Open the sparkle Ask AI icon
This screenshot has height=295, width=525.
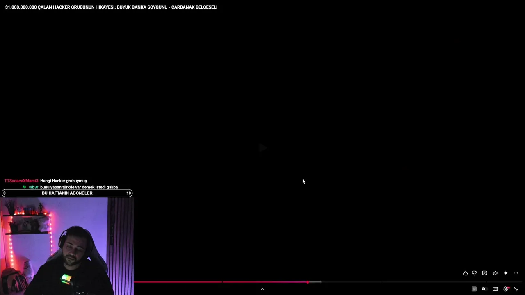[506, 273]
